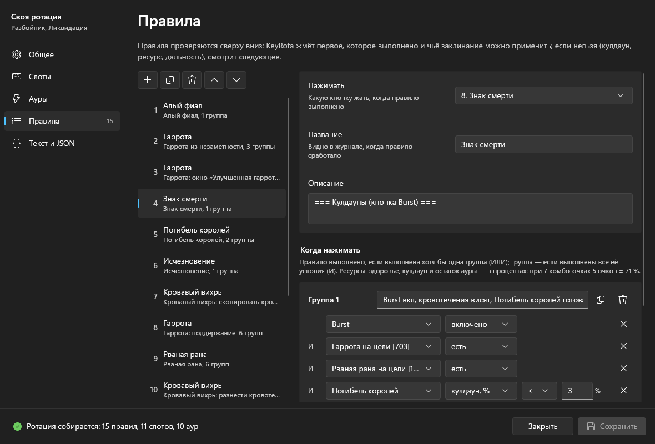The width and height of the screenshot is (655, 444).
Task: Select rule 8 Гаррота: поддержание
Action: (x=212, y=328)
